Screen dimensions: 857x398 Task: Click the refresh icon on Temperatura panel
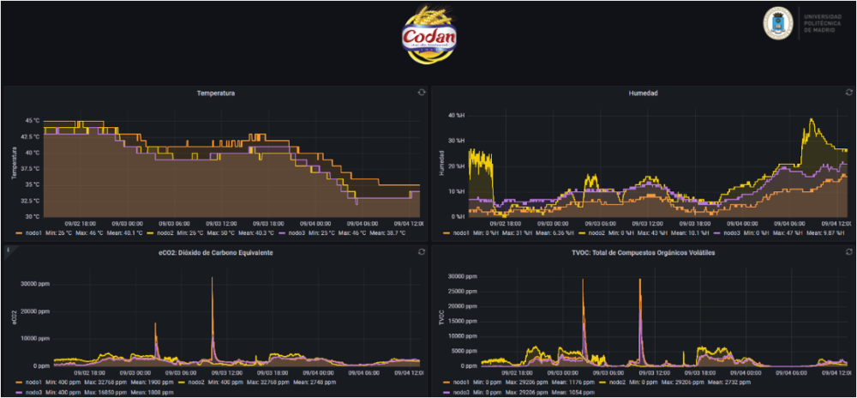click(x=421, y=93)
